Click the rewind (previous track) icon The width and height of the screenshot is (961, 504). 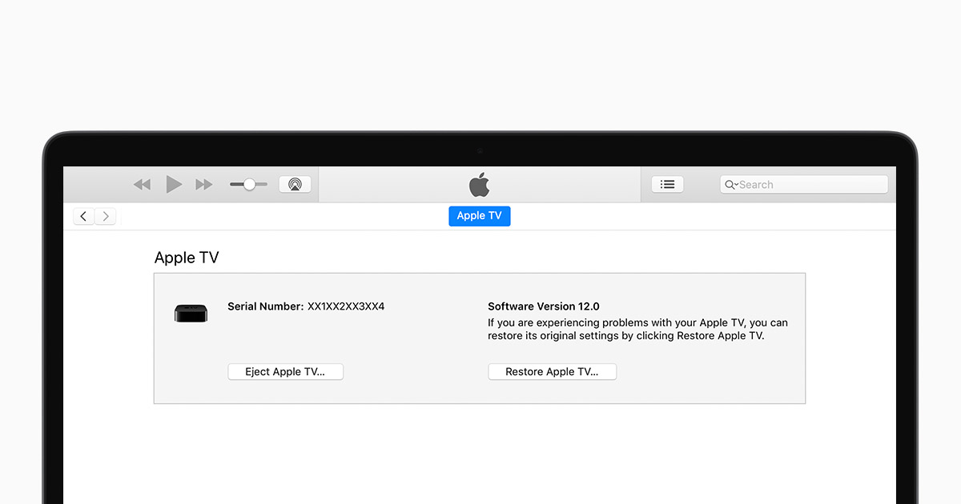tap(142, 185)
